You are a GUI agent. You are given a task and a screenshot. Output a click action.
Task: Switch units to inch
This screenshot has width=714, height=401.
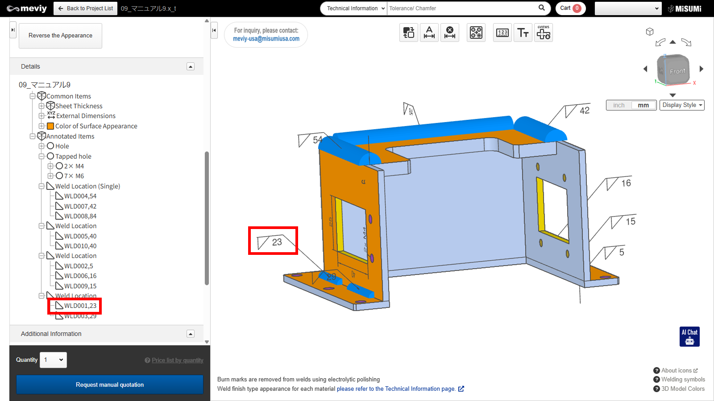coord(619,105)
